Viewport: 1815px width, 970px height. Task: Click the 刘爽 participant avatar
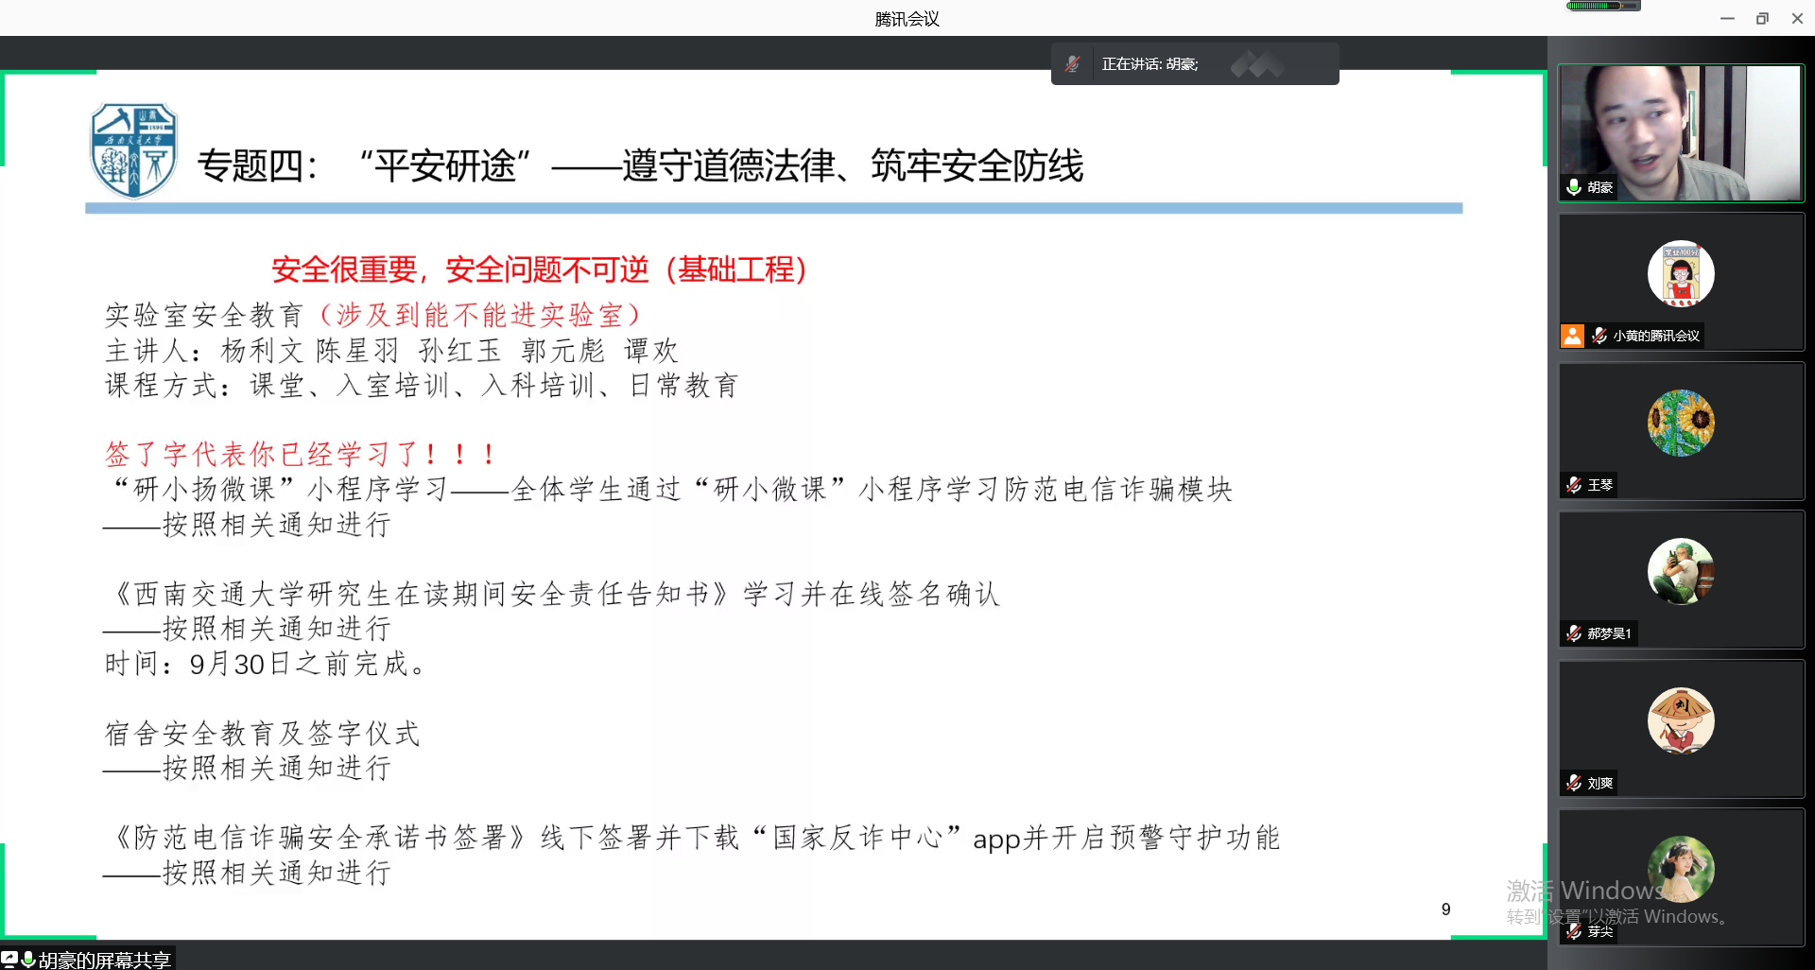1681,720
